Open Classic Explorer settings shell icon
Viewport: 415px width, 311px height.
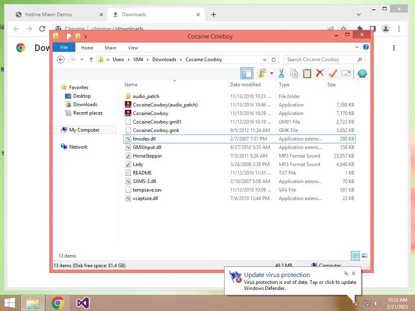pyautogui.click(x=362, y=73)
